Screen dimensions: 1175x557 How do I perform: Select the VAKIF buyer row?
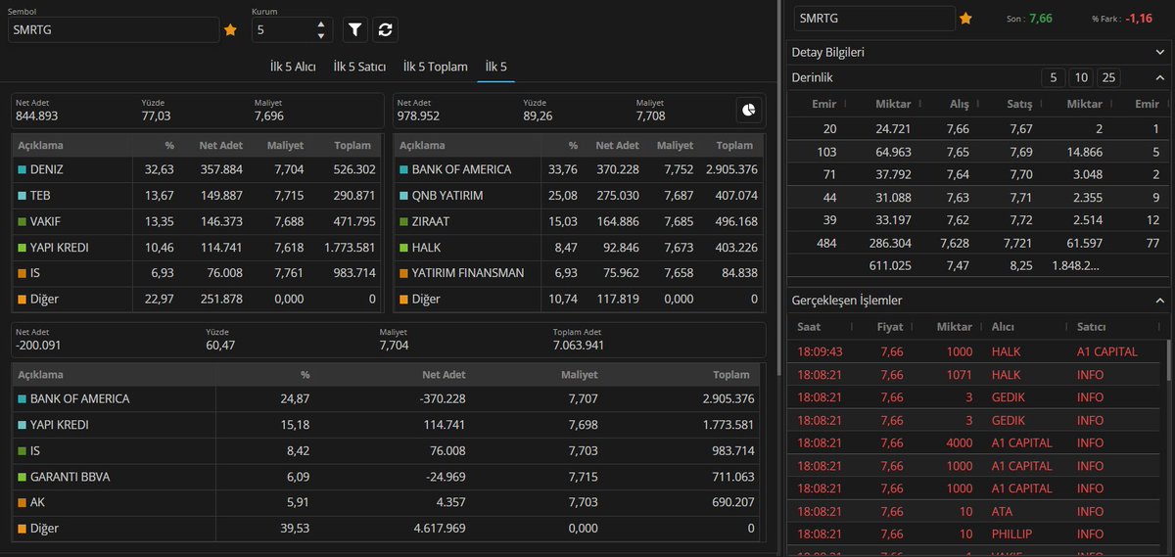point(197,221)
